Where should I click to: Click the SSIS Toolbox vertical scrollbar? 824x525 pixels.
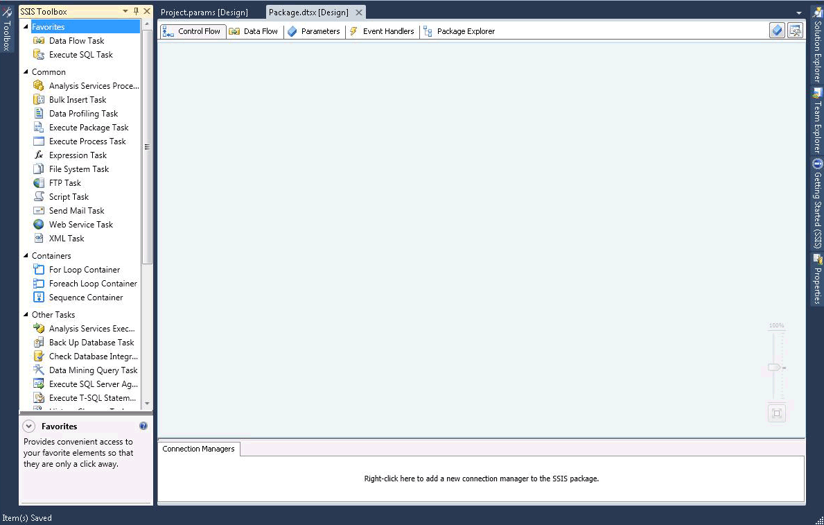(148, 146)
